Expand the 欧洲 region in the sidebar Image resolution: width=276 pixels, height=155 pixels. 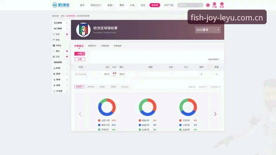[x=61, y=68]
